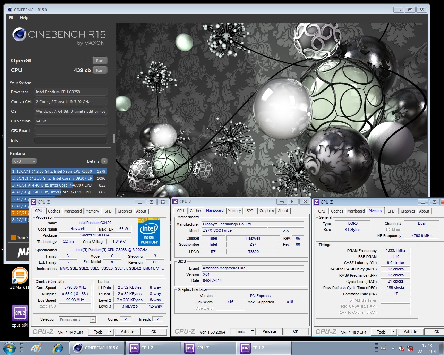Select SPD tab in the Memory window

click(391, 211)
